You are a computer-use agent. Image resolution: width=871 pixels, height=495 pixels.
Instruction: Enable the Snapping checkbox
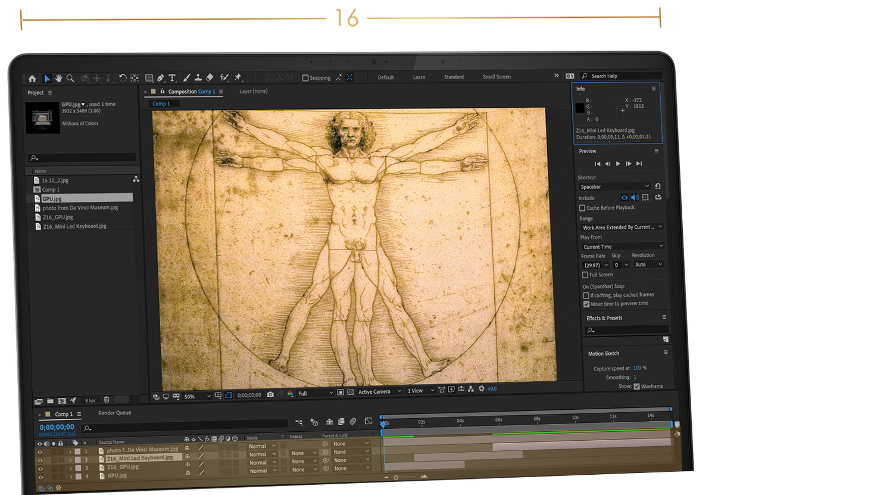[305, 77]
